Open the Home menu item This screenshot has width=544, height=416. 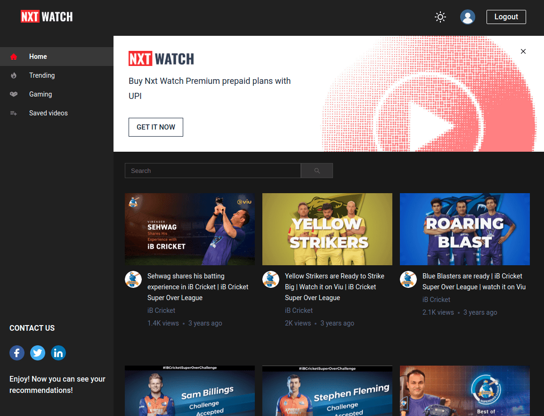(57, 57)
